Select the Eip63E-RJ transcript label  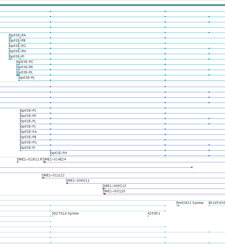click(x=26, y=78)
